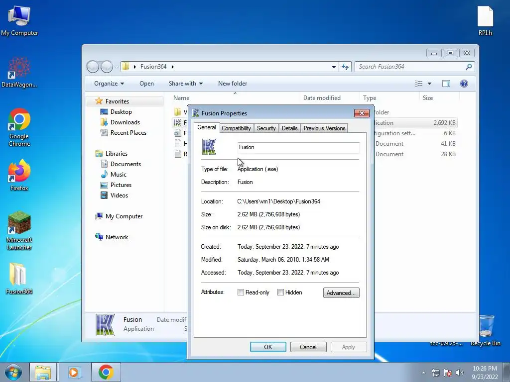Open My Computer desktop icon

[x=19, y=20]
